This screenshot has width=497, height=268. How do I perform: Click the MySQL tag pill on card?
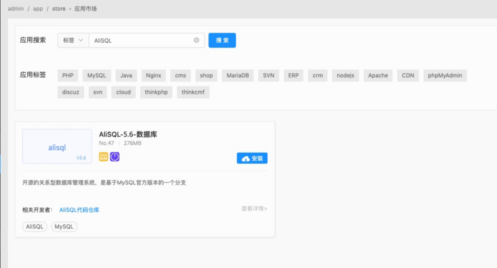[x=64, y=227]
